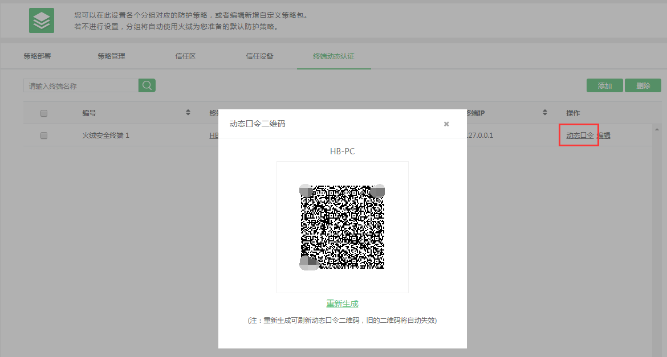Click the note text below 重新生成
667x357 pixels.
coord(343,321)
